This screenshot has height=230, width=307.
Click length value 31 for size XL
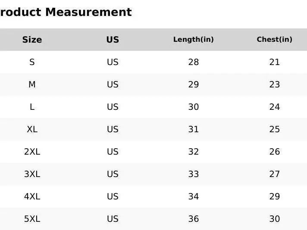click(194, 129)
